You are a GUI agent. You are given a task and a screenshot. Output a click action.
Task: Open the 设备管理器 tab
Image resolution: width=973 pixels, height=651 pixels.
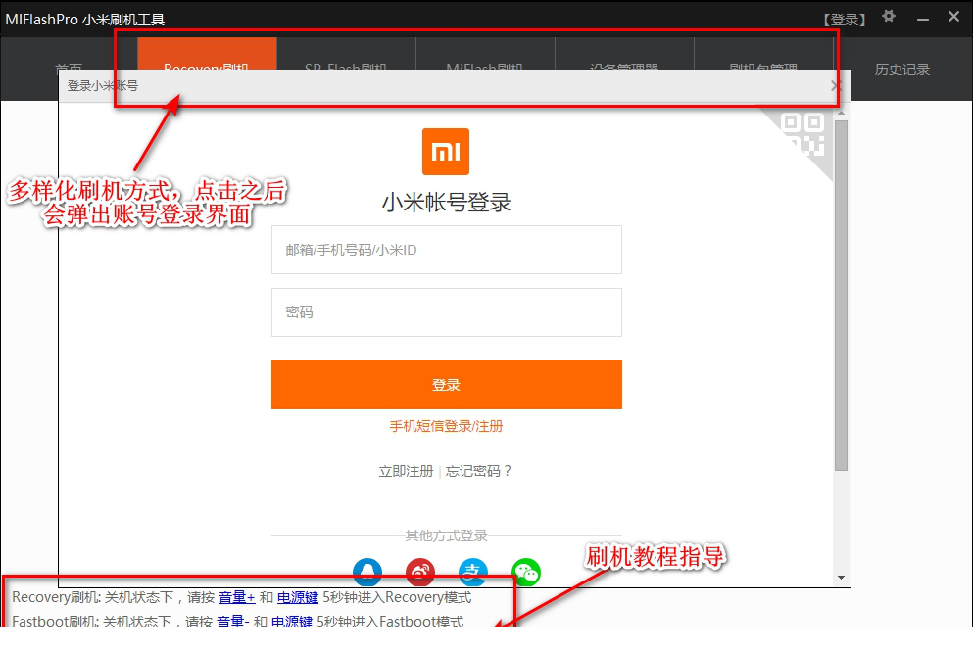click(623, 54)
